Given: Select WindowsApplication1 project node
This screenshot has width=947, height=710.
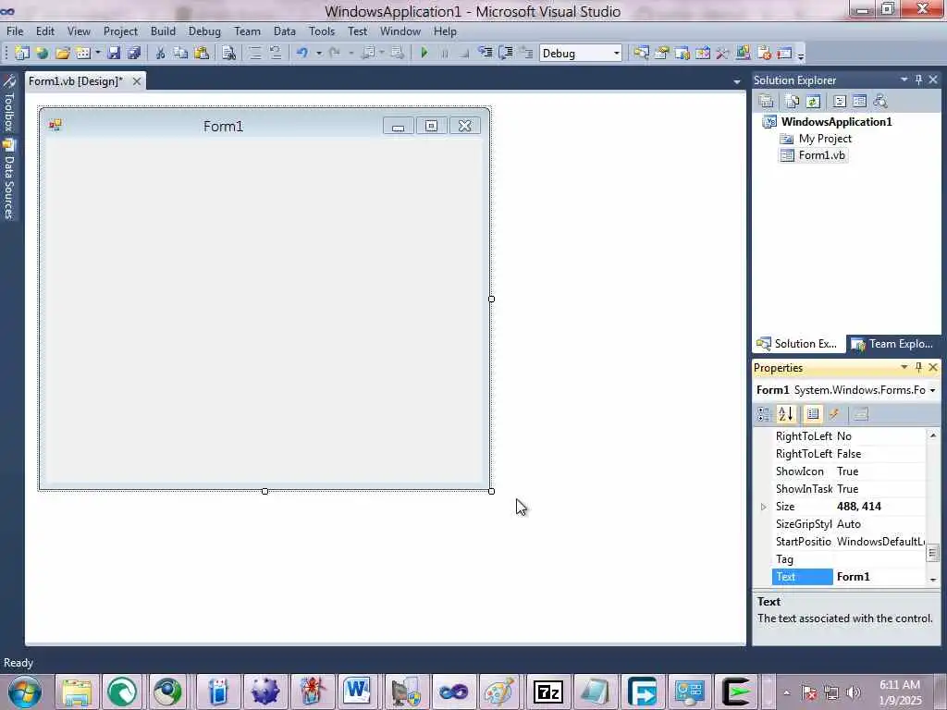Looking at the screenshot, I should pyautogui.click(x=836, y=122).
